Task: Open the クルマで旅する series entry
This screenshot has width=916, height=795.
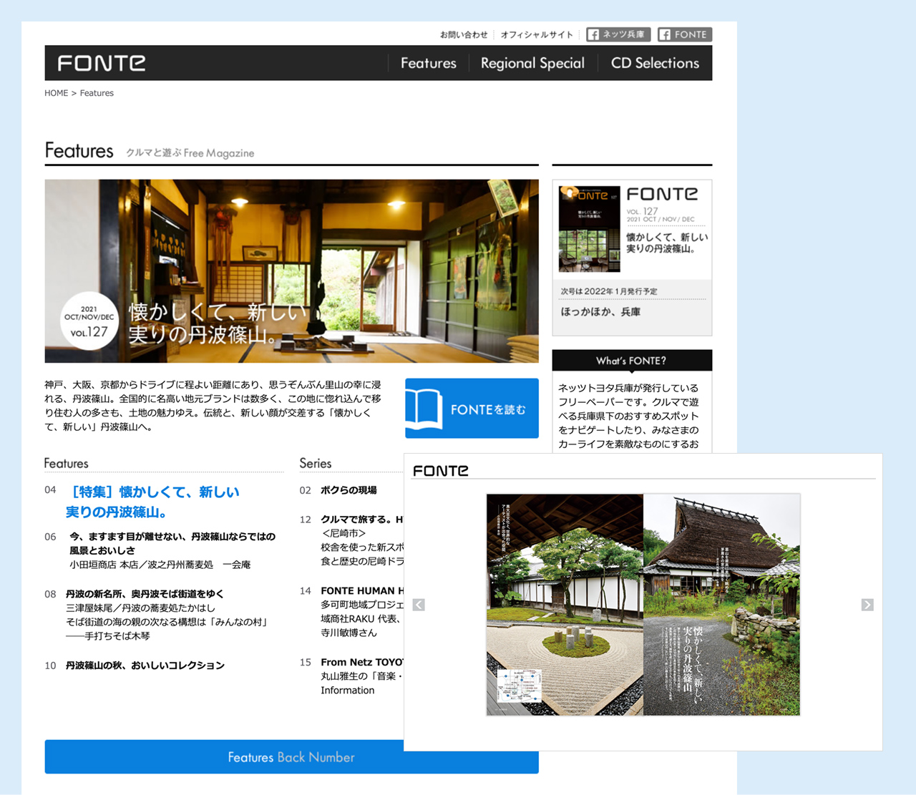Action: tap(362, 520)
